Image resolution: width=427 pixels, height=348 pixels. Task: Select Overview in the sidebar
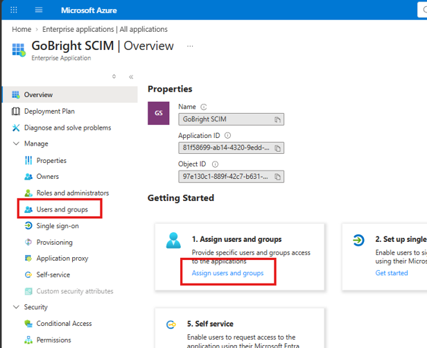[70, 94]
